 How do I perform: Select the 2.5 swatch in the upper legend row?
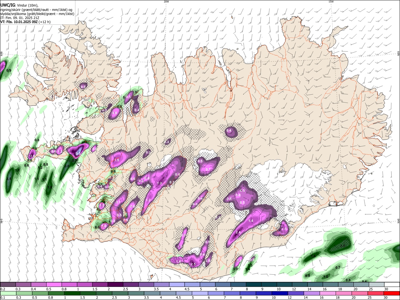[x=130, y=285]
